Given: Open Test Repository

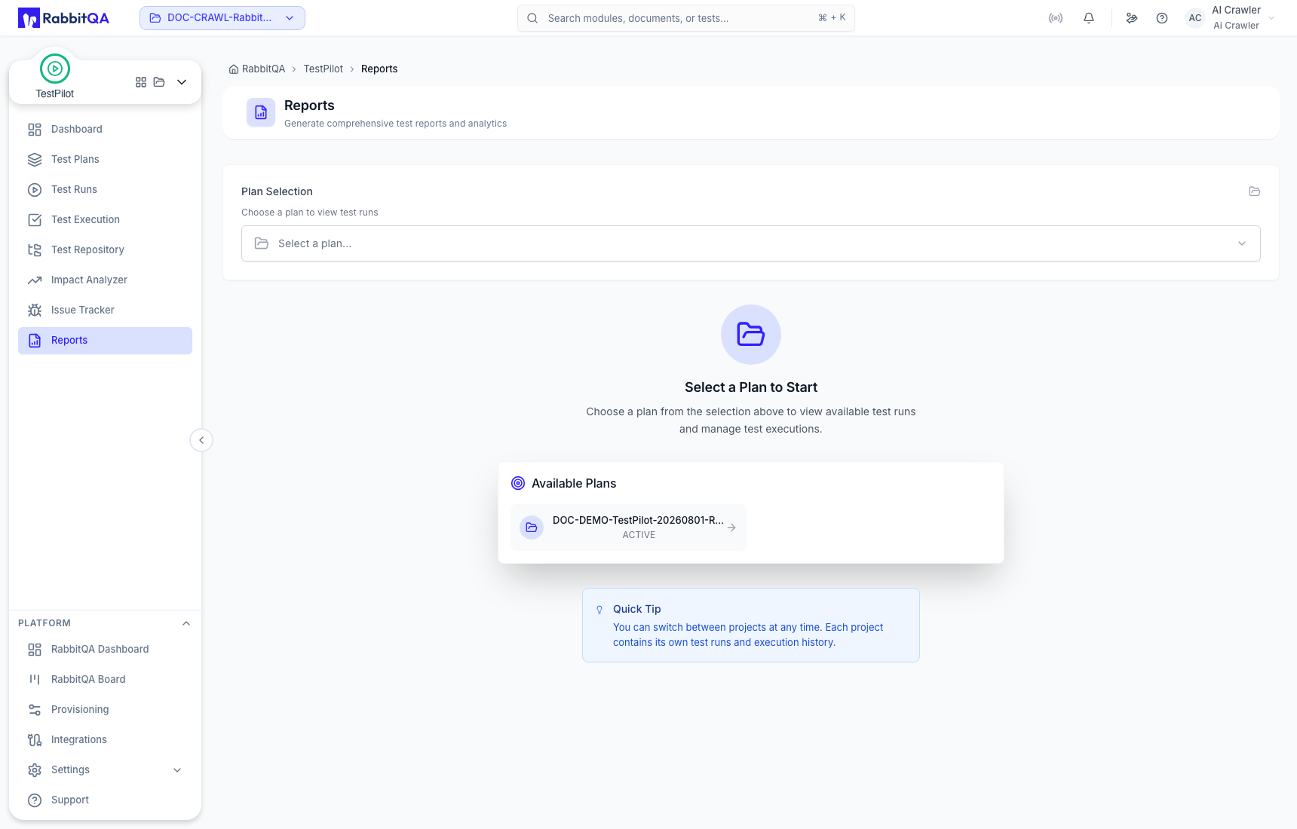Looking at the screenshot, I should coord(105,250).
